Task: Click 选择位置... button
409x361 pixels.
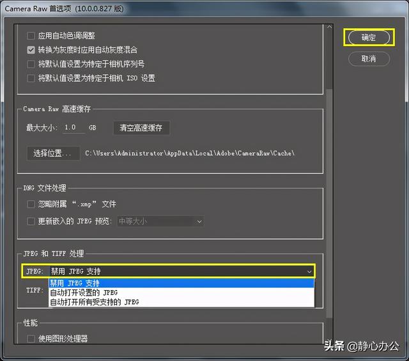Action: tap(53, 153)
